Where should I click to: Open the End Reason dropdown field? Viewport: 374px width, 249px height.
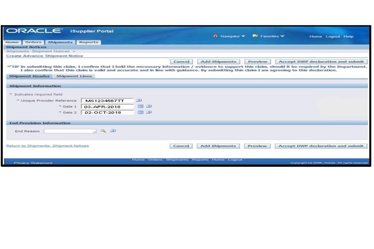click(70, 132)
